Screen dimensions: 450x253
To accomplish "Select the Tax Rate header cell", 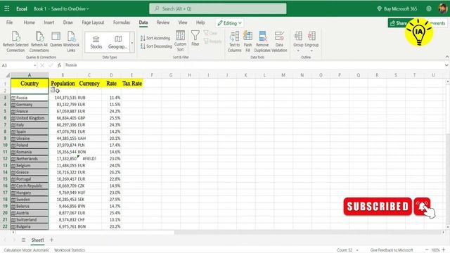I will [x=132, y=84].
